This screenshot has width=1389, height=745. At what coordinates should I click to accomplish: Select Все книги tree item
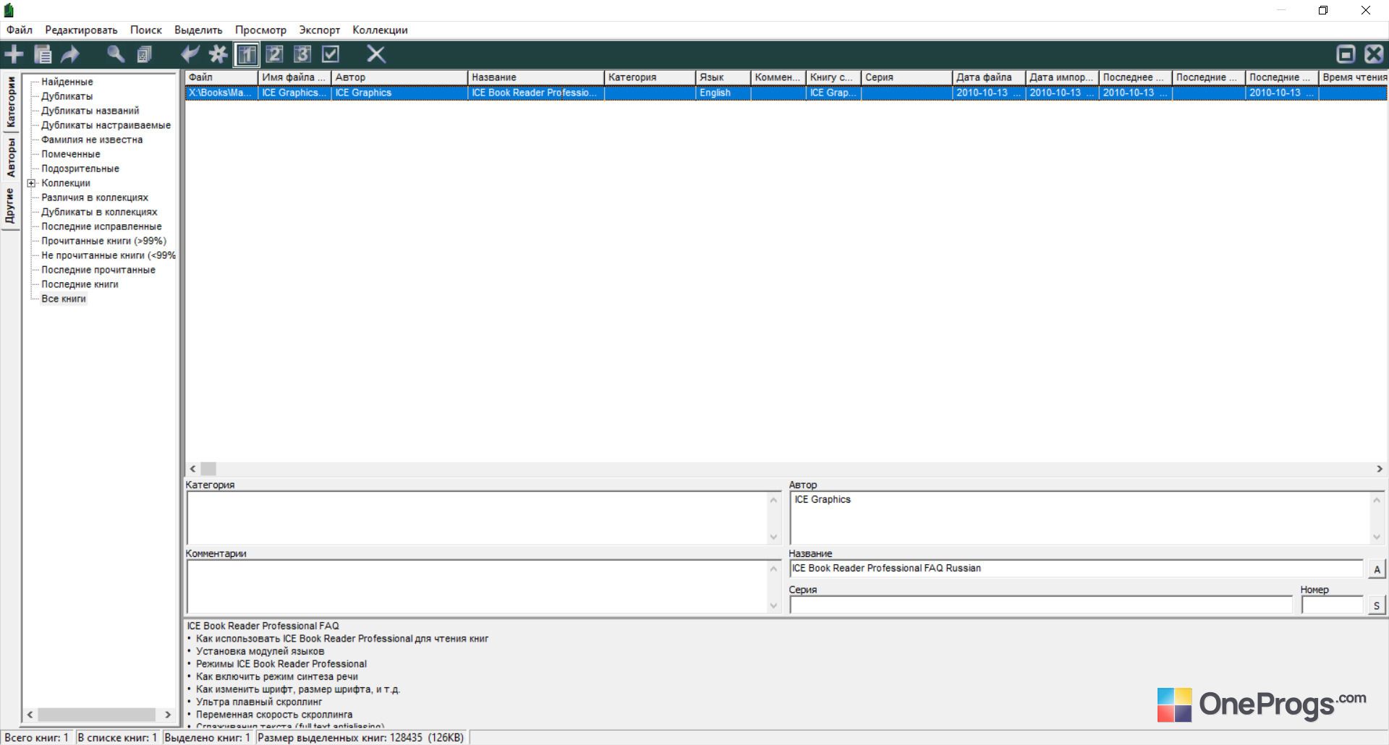coord(64,299)
